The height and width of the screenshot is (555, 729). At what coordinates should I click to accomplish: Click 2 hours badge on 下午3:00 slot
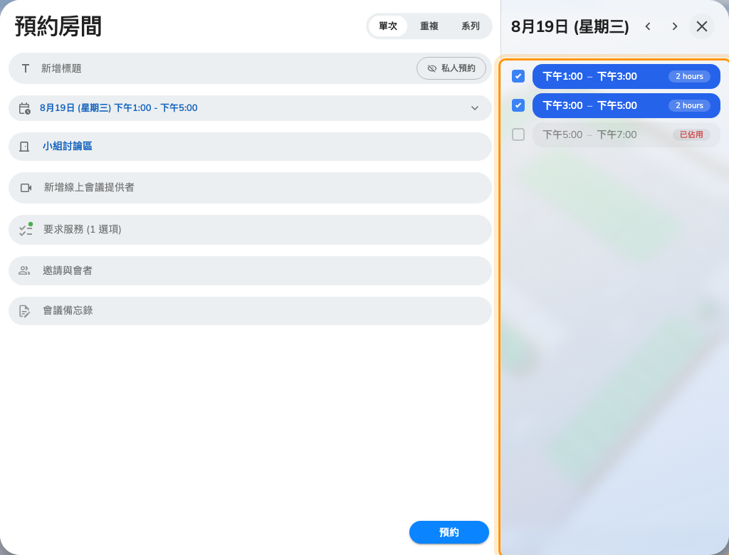pos(689,105)
